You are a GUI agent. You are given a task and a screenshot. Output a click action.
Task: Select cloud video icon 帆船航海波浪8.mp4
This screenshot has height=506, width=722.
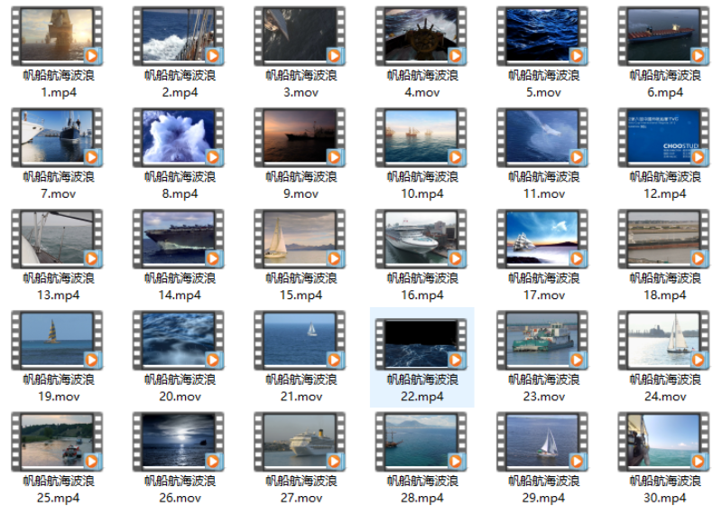178,137
